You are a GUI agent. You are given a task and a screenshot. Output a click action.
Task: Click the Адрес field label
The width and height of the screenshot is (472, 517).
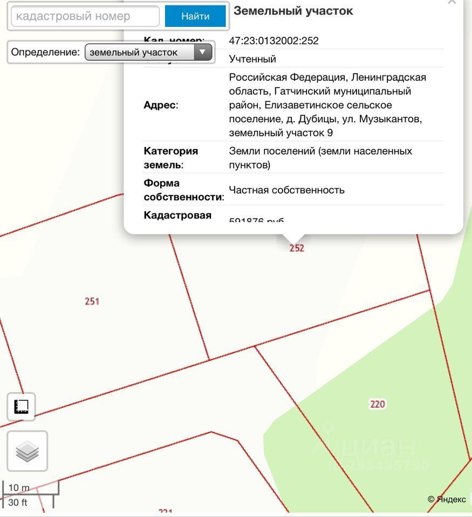pyautogui.click(x=161, y=105)
